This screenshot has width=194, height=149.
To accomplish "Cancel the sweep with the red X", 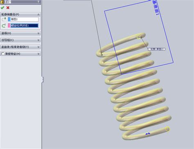I will (x=8, y=8).
